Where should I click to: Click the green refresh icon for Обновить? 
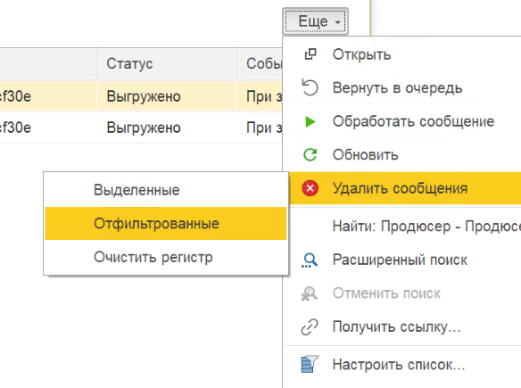[x=310, y=155]
